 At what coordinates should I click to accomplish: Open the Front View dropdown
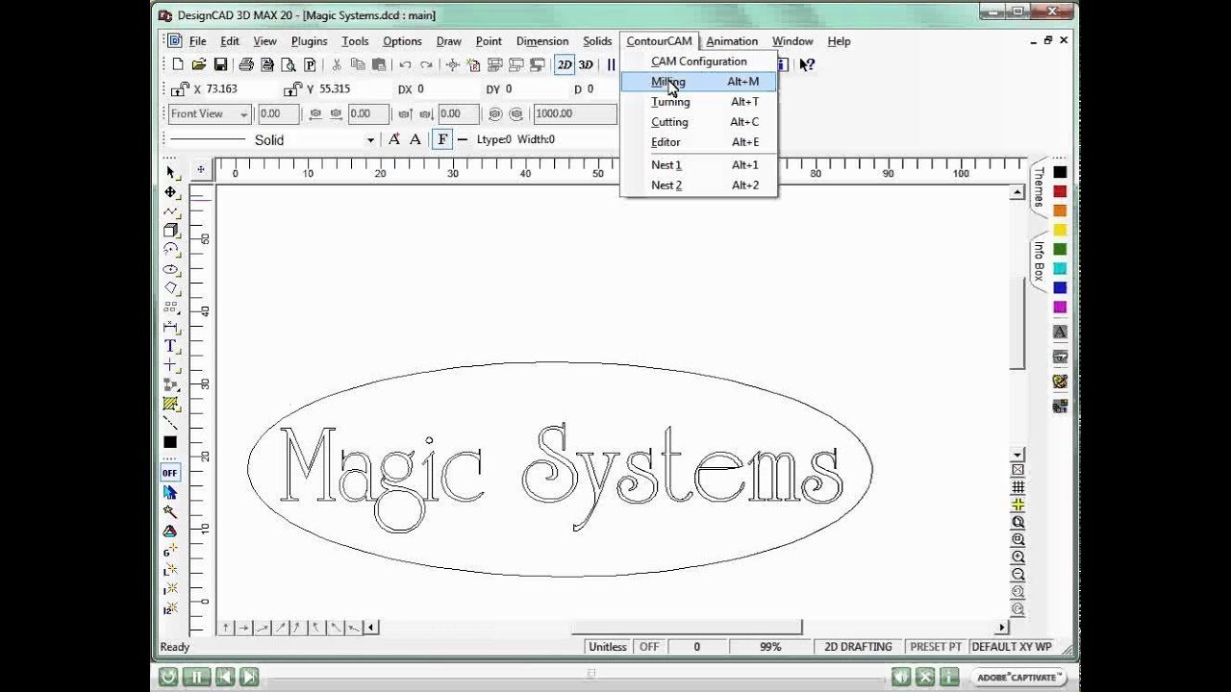point(209,113)
